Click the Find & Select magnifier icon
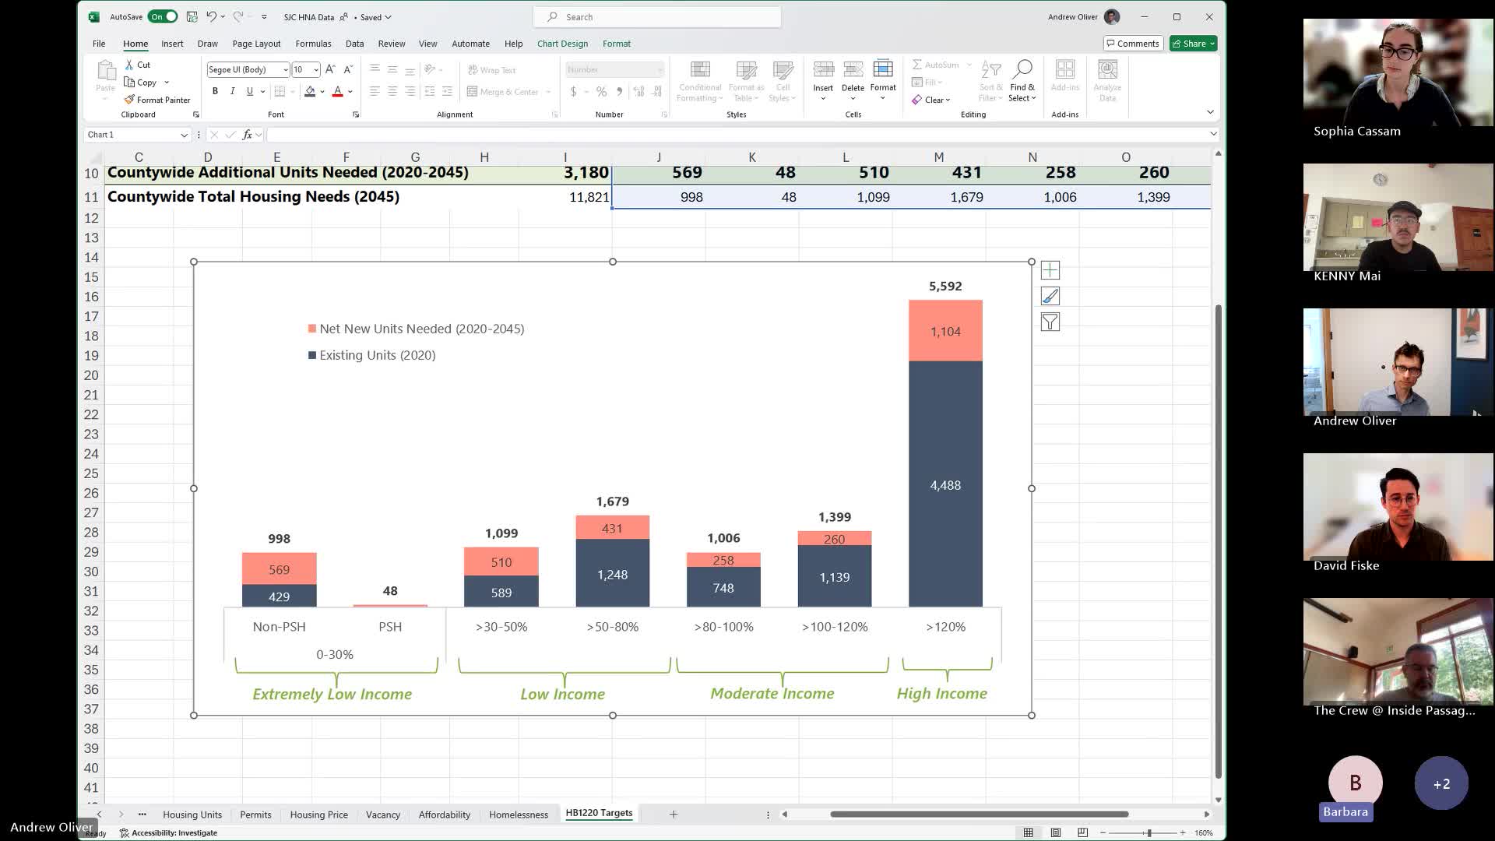The width and height of the screenshot is (1495, 841). coord(1022,70)
